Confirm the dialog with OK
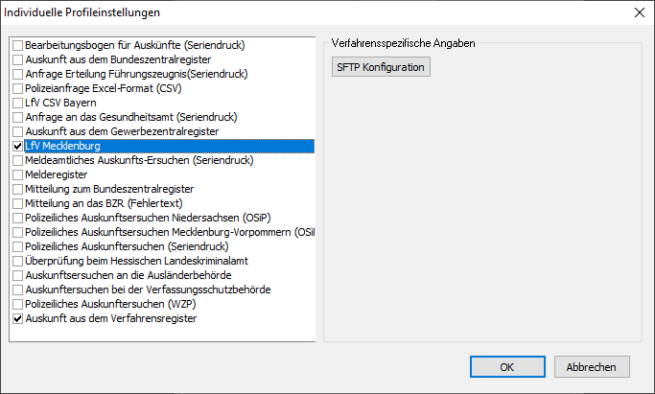Image resolution: width=655 pixels, height=394 pixels. tap(507, 367)
